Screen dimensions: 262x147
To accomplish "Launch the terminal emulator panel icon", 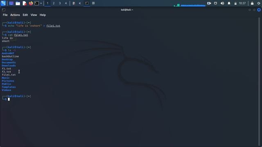I will coord(36,3).
